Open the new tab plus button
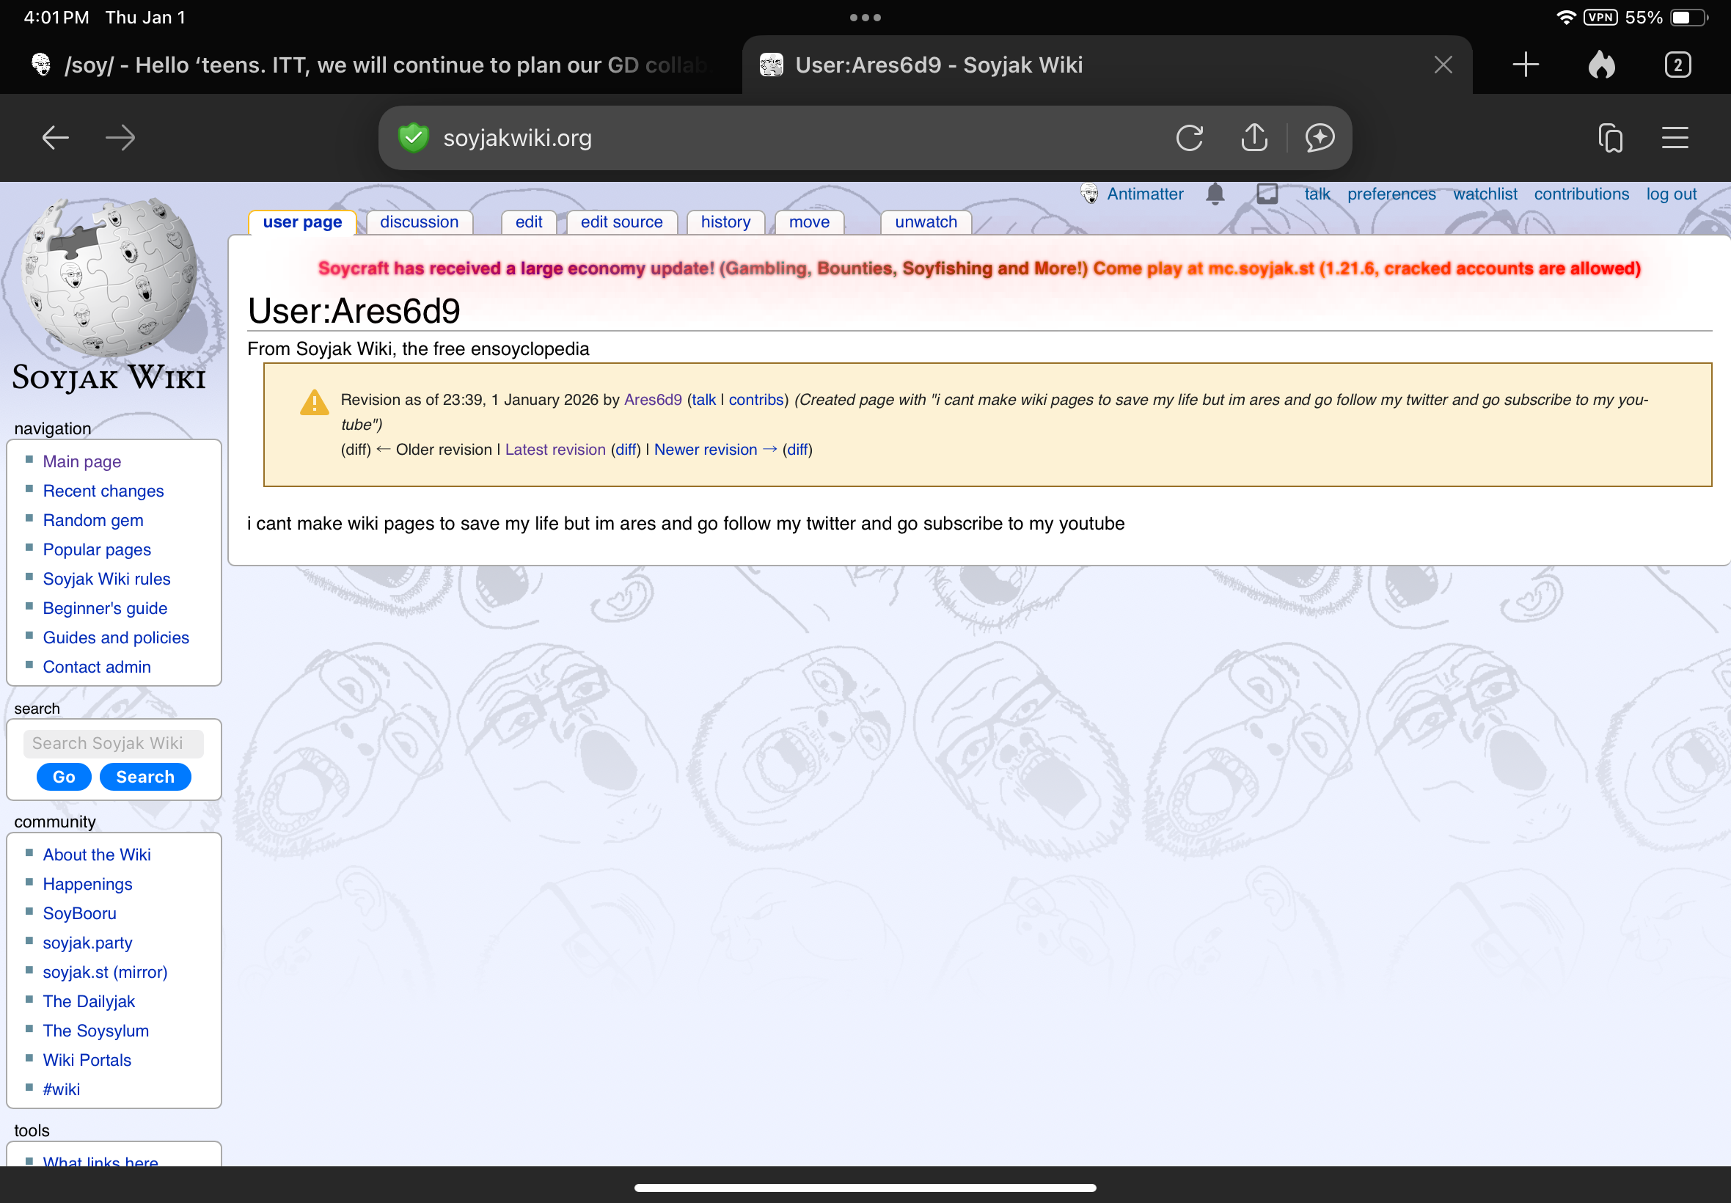This screenshot has width=1731, height=1203. click(1526, 65)
